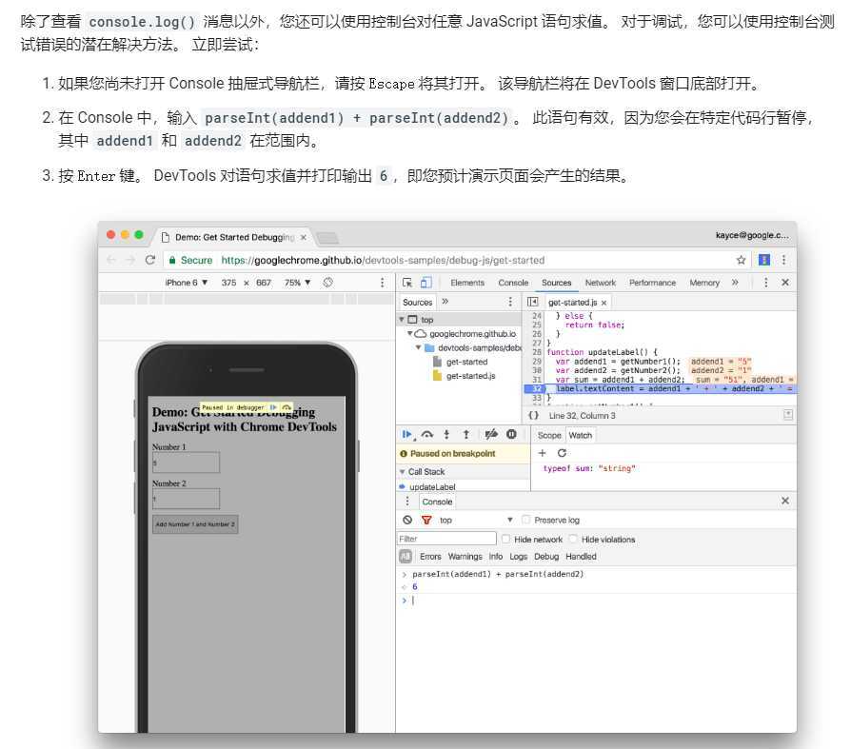Collapse the Call Stack section
Viewport: 851px width, 749px height.
[x=402, y=472]
